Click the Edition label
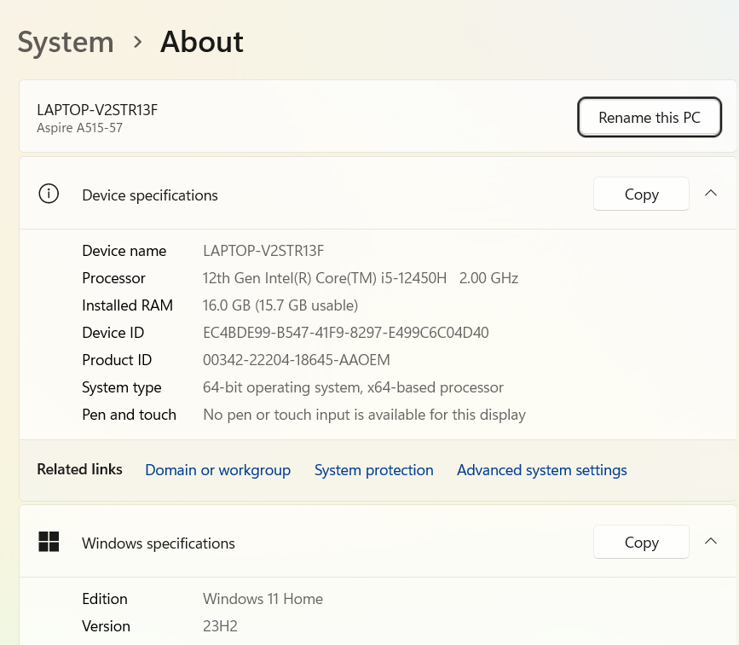739x645 pixels. pos(105,599)
